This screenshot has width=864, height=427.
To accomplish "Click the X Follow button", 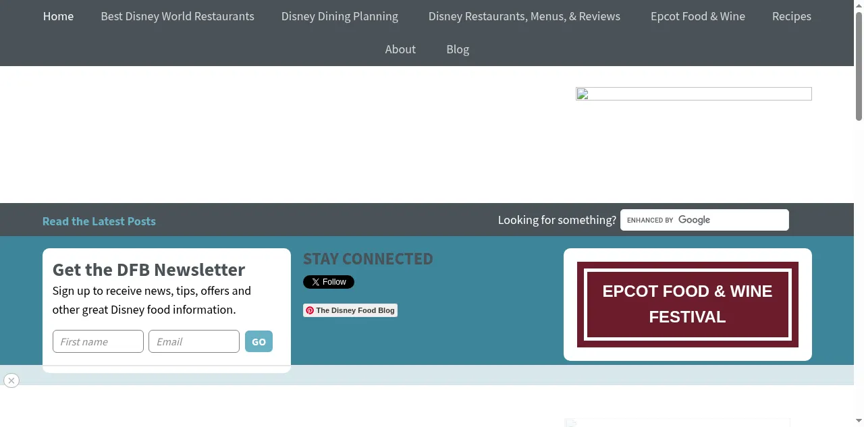I will point(329,282).
